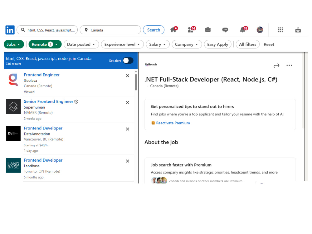This screenshot has width=312, height=234.
Task: Open the LinkedIn home logo
Action: pos(10,30)
